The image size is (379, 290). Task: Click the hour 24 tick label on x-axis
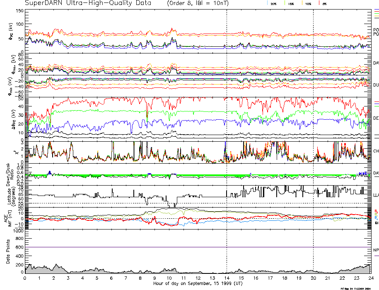371,278
